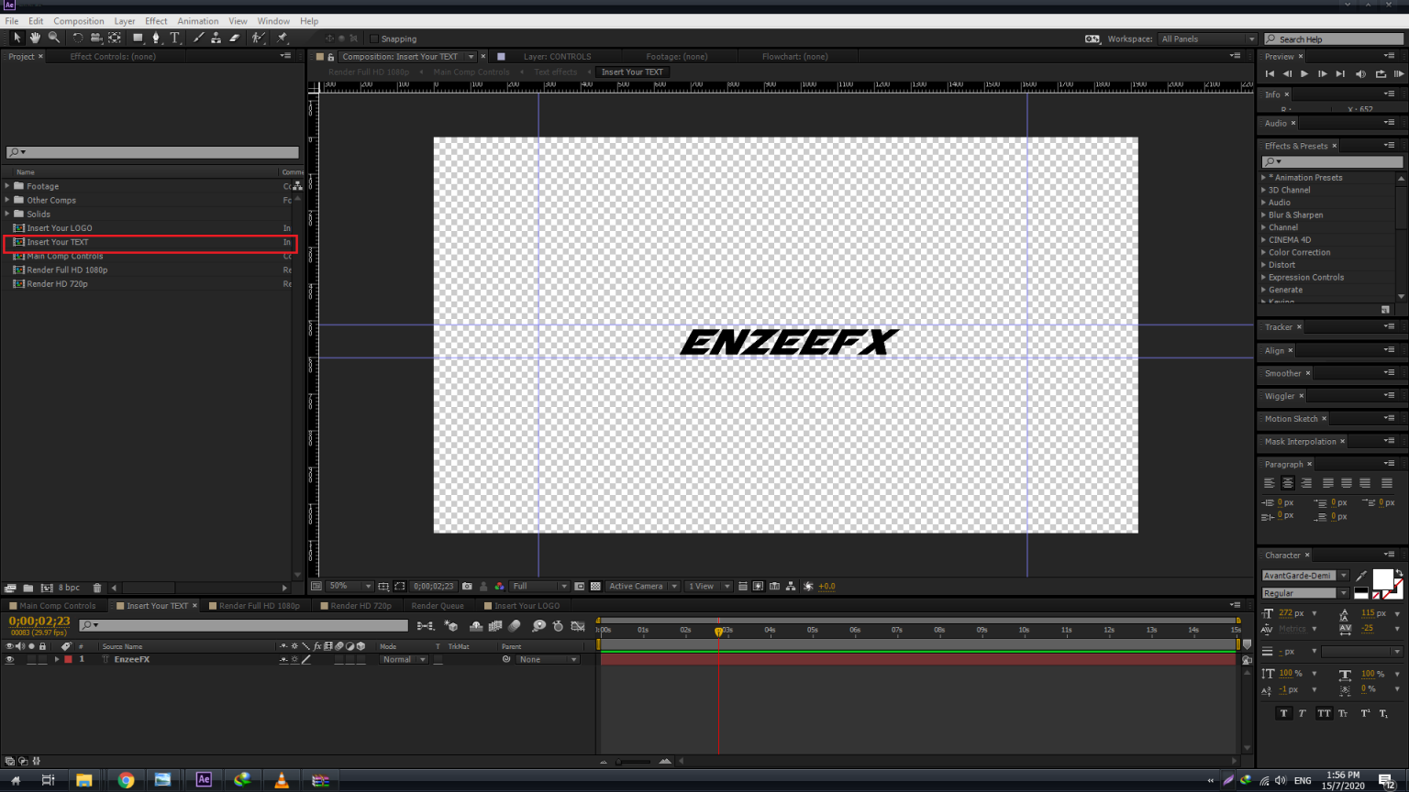Select the Eraser tool

[x=235, y=38]
